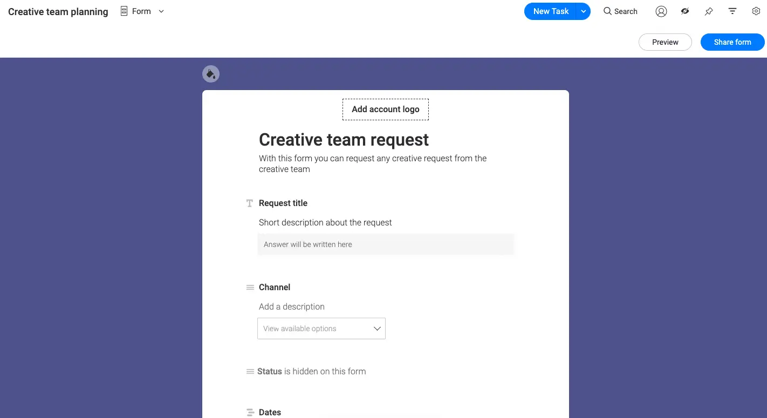Open the Creative team planning board menu
The height and width of the screenshot is (418, 767).
click(58, 11)
